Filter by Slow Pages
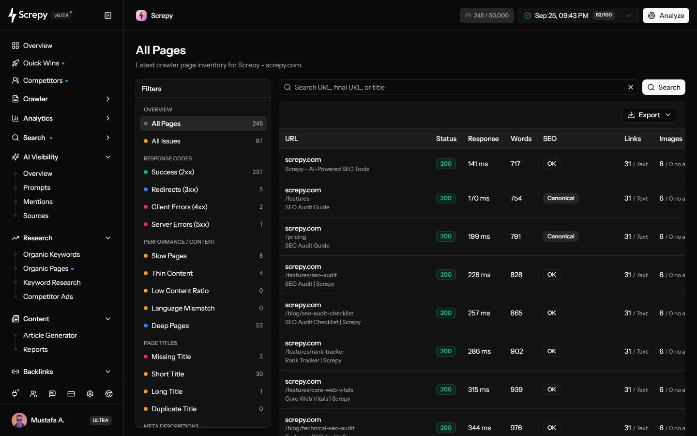The height and width of the screenshot is (436, 697). (x=203, y=256)
